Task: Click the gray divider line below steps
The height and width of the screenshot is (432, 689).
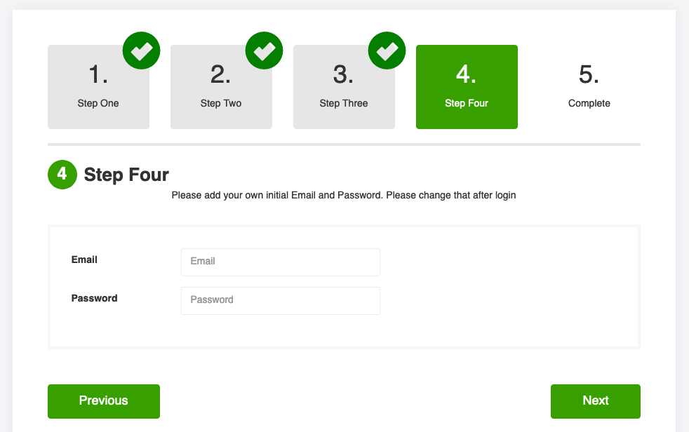Action: pyautogui.click(x=344, y=144)
